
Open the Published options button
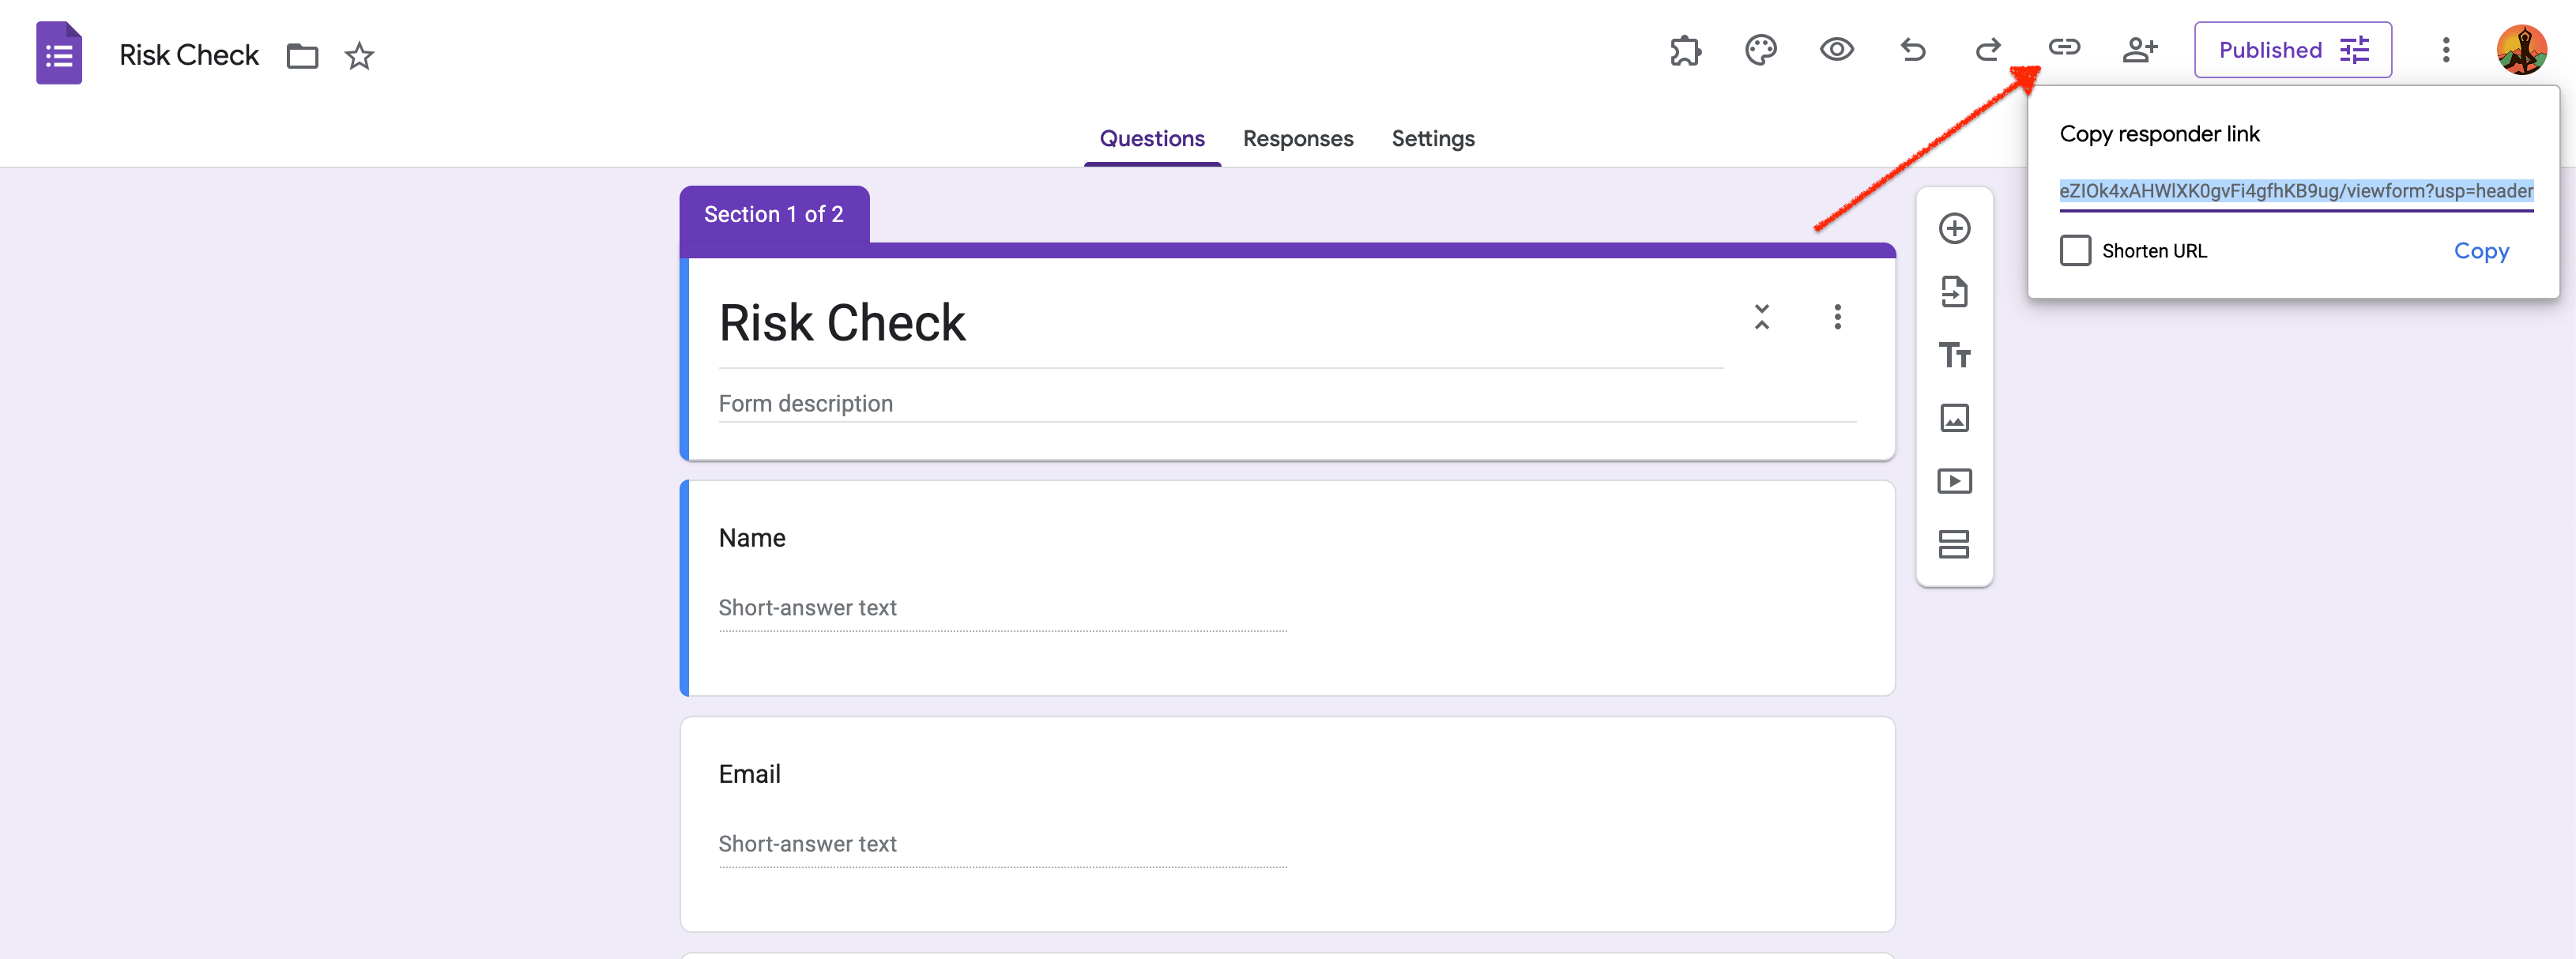pos(2292,50)
